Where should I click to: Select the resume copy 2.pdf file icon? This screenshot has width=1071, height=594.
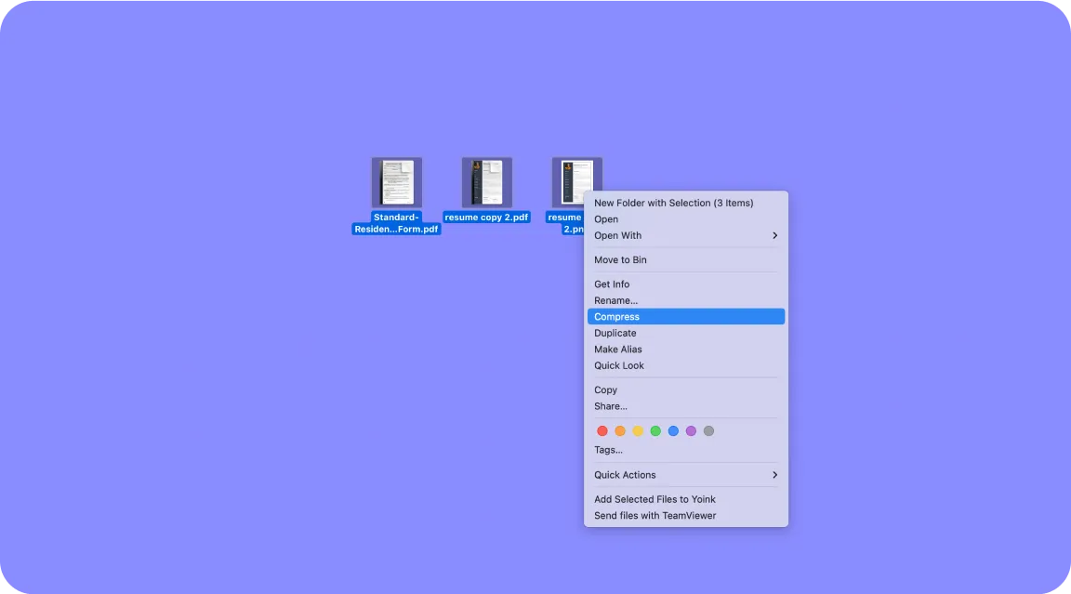coord(487,182)
